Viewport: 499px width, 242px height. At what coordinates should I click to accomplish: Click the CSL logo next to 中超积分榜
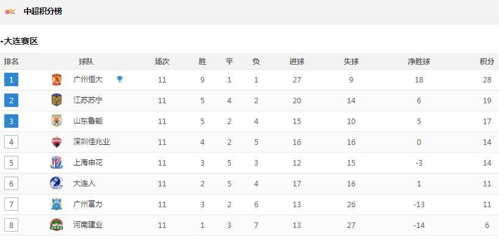pyautogui.click(x=10, y=12)
